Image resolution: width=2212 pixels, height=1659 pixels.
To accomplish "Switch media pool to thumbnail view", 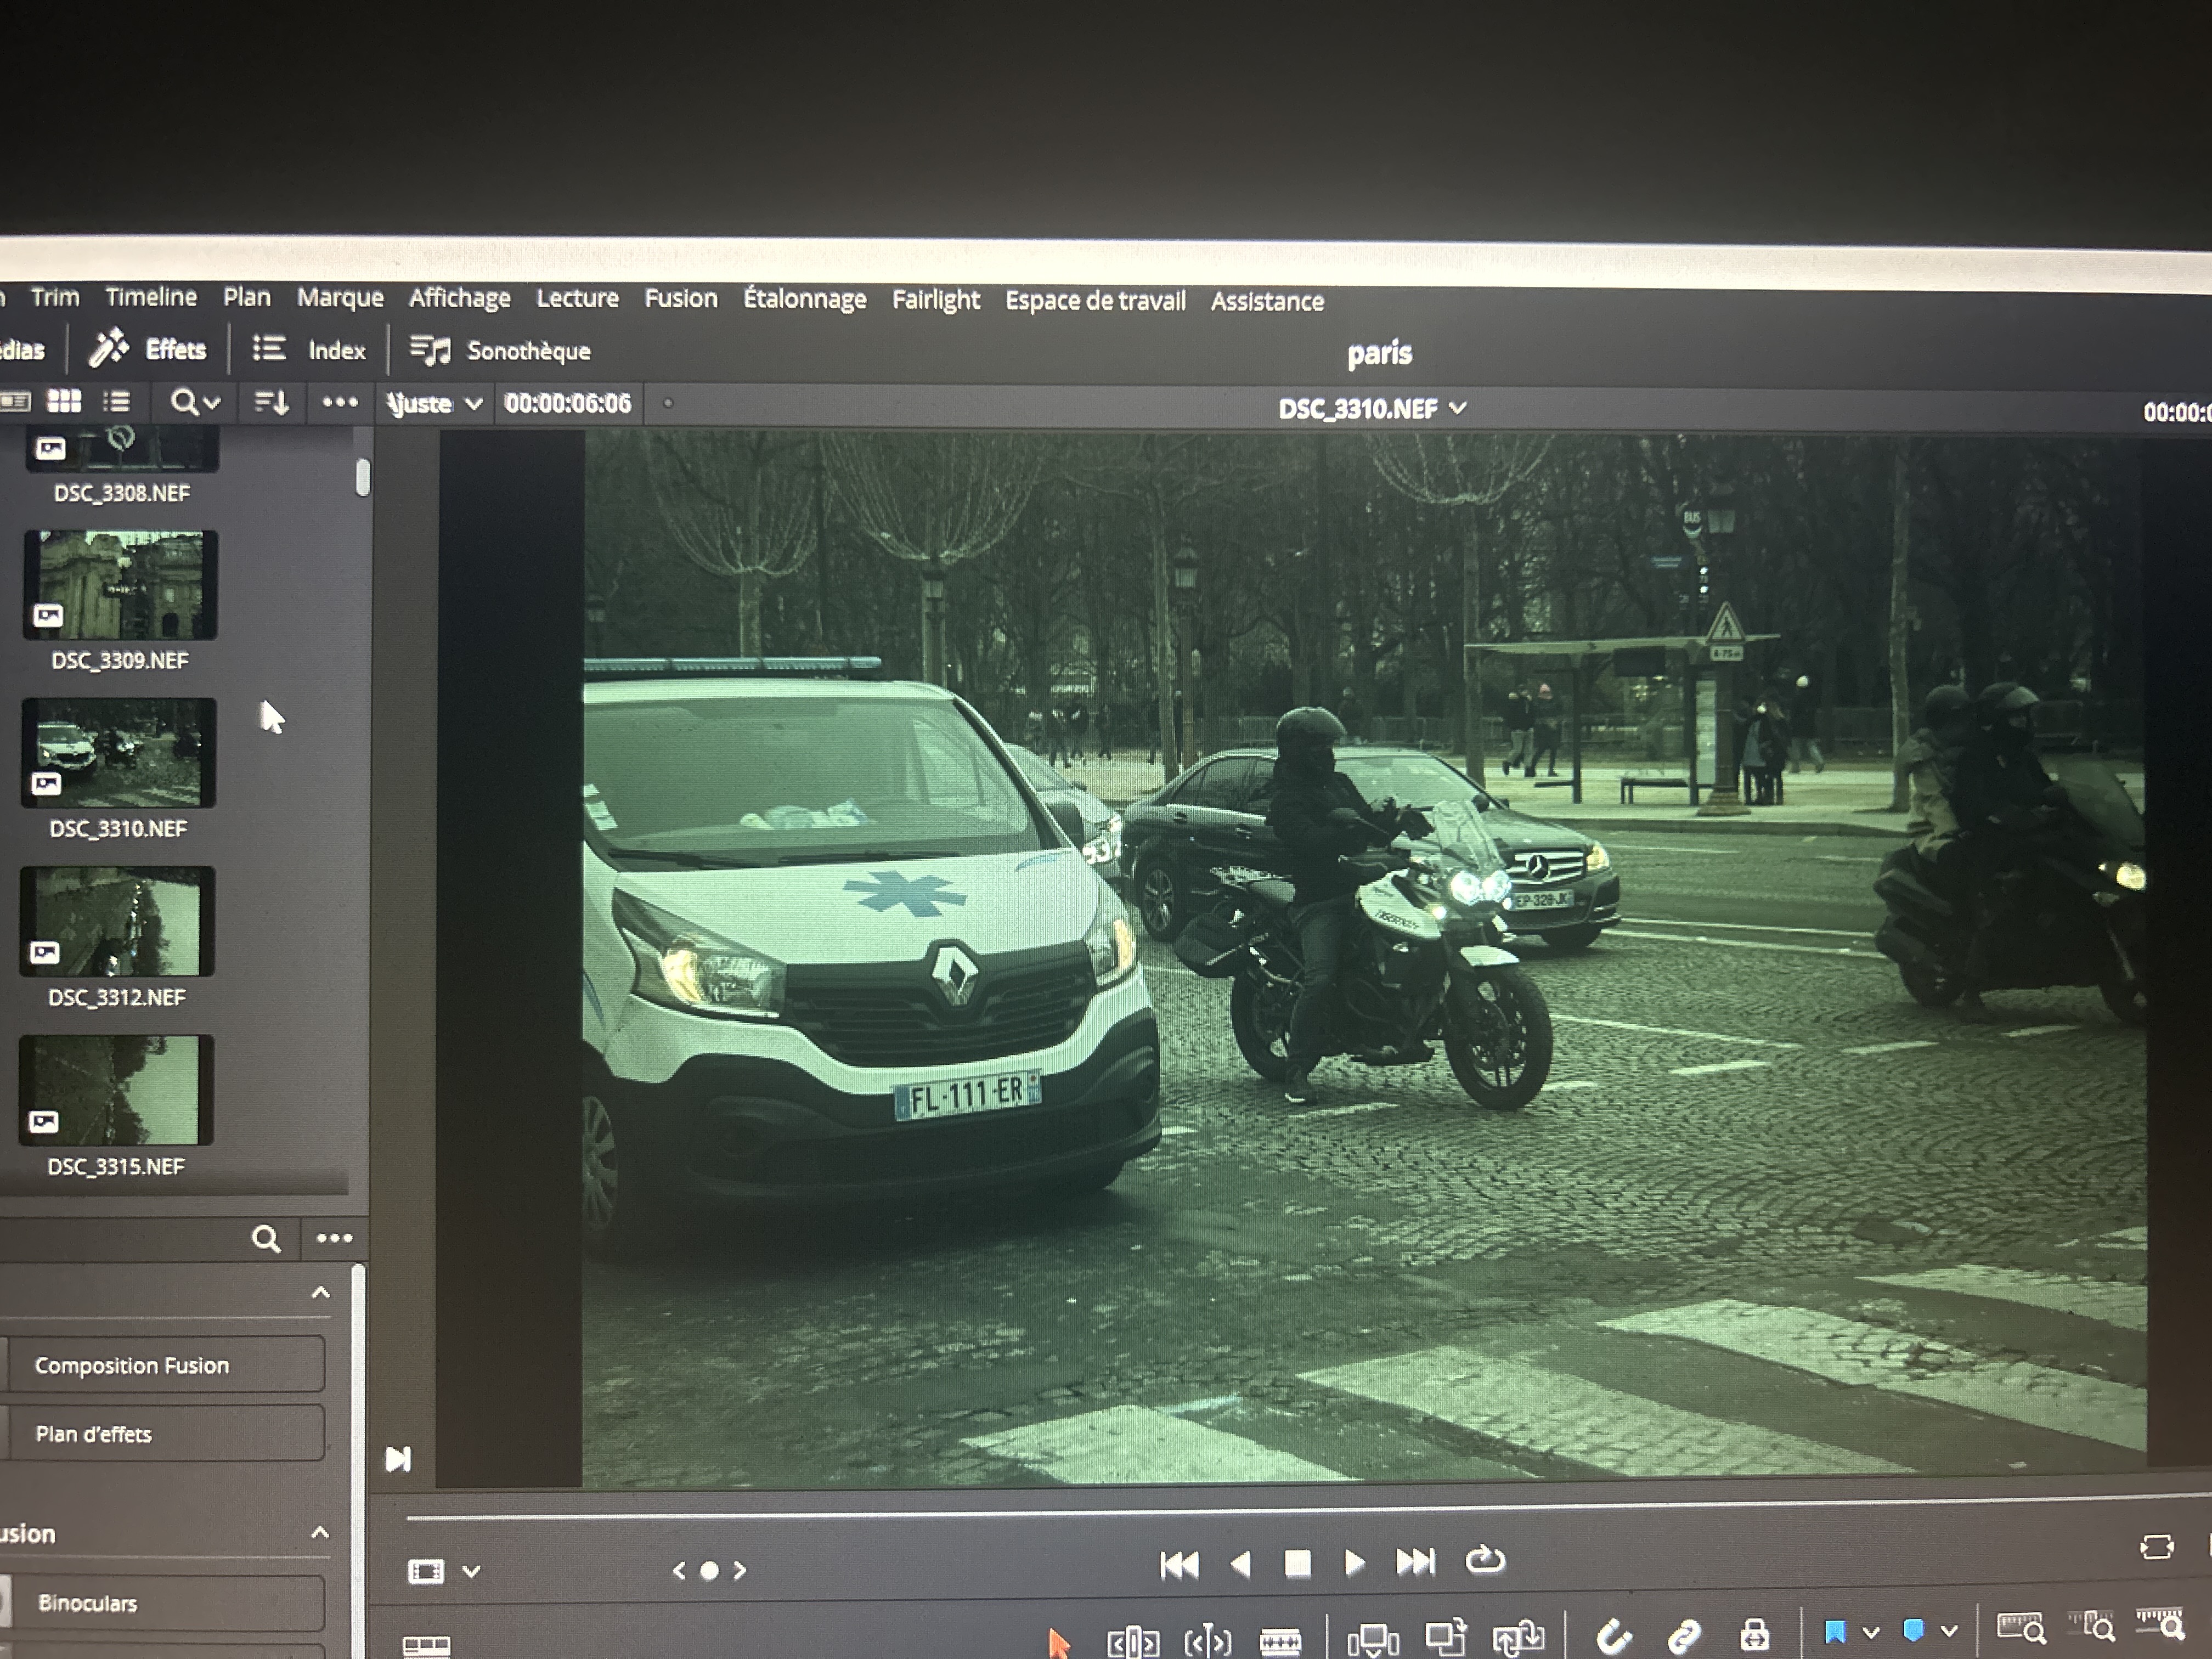I will pyautogui.click(x=65, y=402).
